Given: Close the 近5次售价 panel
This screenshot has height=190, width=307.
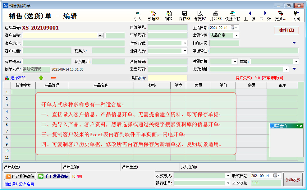Looking at the screenshot, I should (301, 126).
